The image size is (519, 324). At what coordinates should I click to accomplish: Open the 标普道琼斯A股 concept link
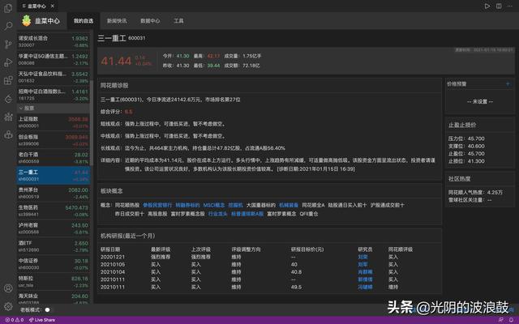tap(247, 214)
